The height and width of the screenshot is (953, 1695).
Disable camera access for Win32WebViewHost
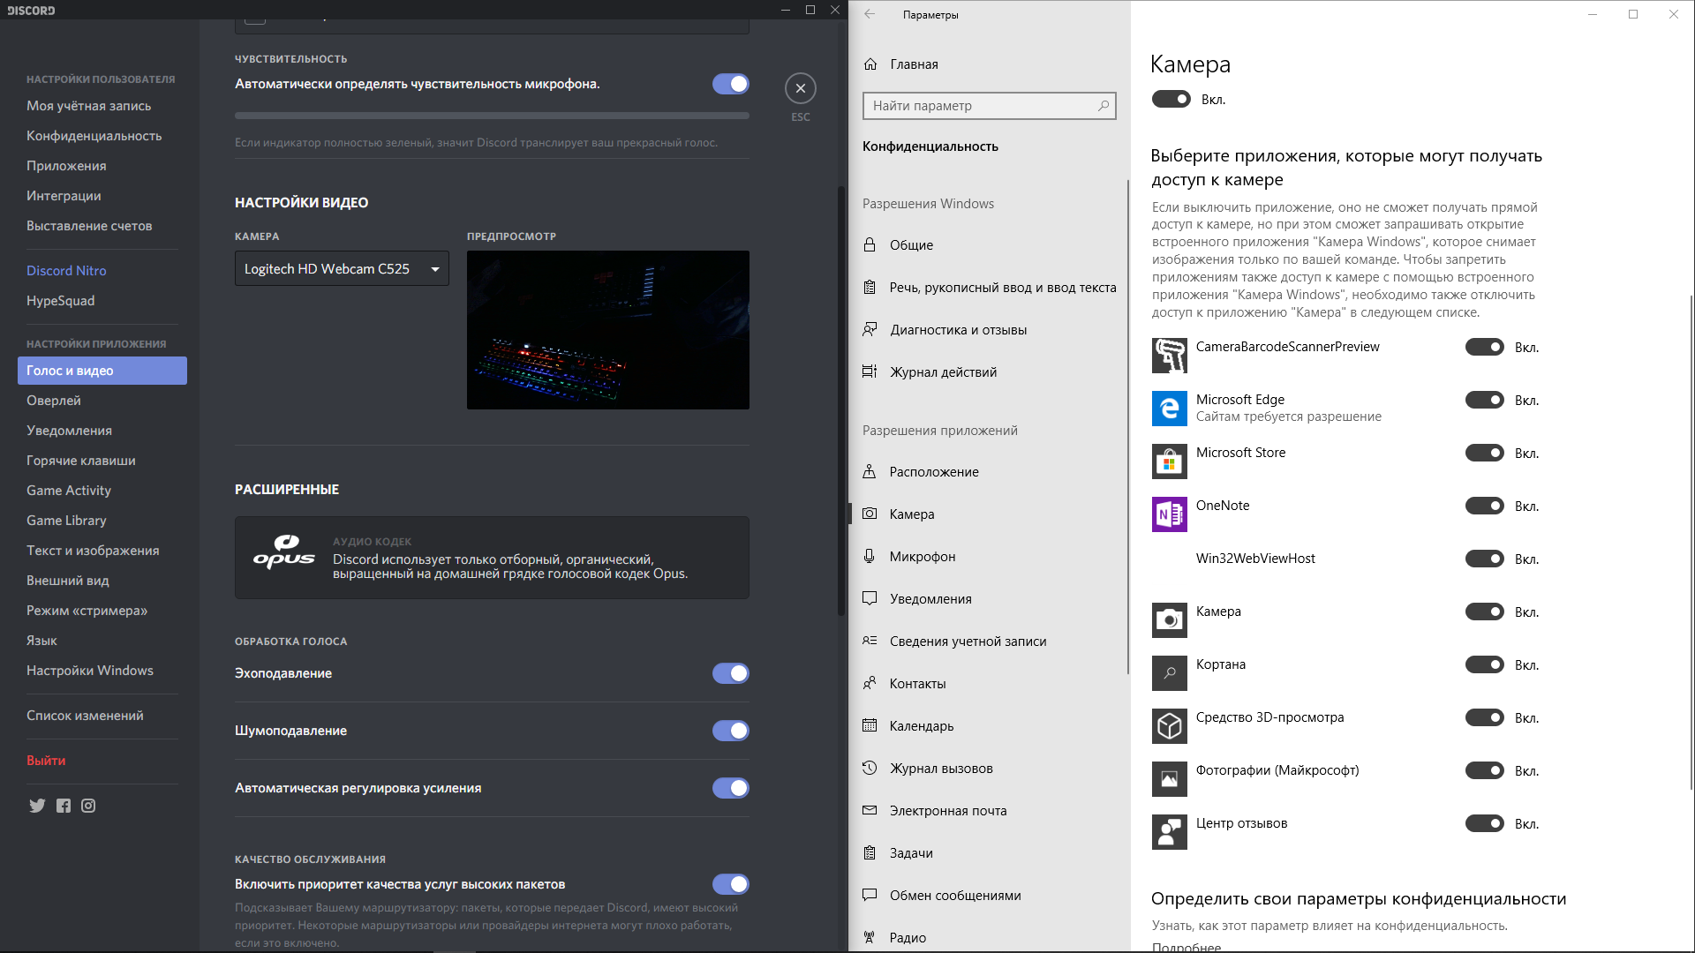[1485, 559]
